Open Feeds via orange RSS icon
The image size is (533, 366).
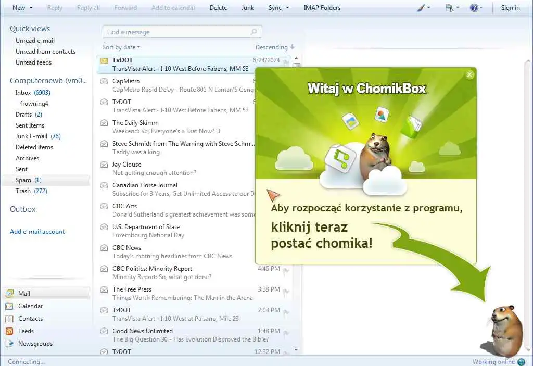tap(9, 331)
